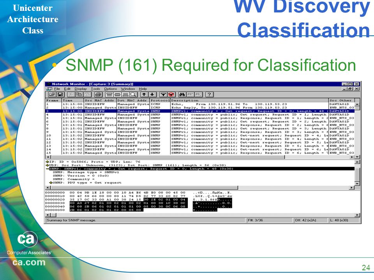
Task: Click the binoculars Find frame icon
Action: tap(182, 94)
